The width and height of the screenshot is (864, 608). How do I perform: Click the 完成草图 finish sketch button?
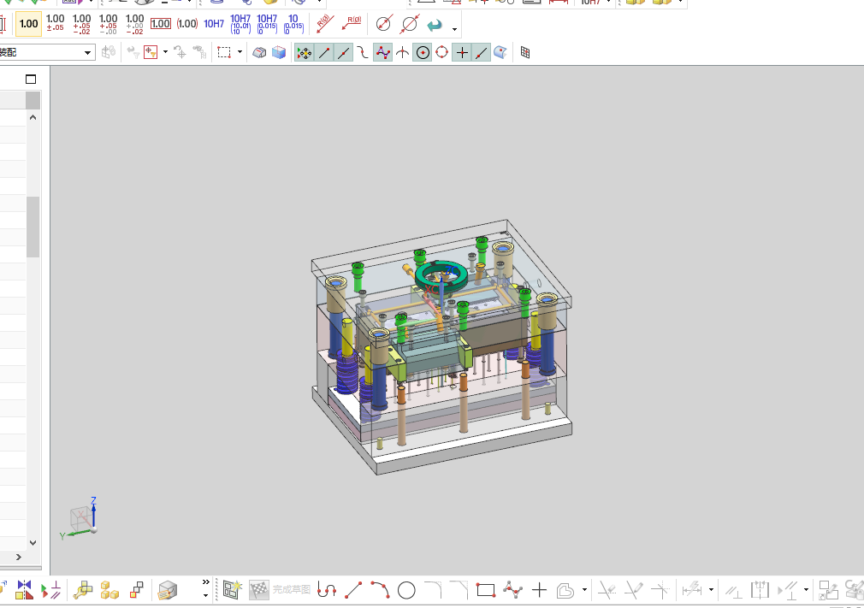(x=281, y=590)
